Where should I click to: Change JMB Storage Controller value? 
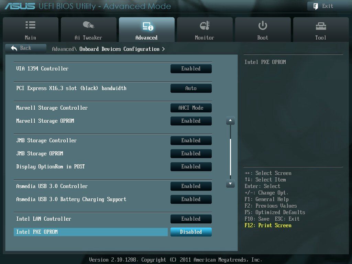[x=191, y=141]
